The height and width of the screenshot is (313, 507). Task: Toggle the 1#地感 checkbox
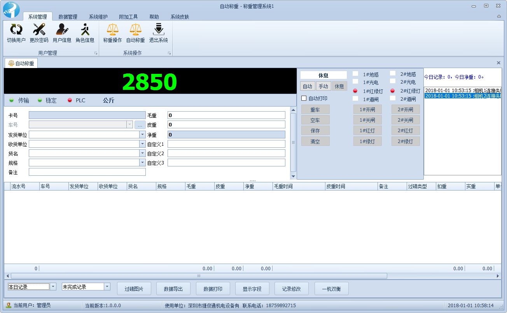coord(355,74)
